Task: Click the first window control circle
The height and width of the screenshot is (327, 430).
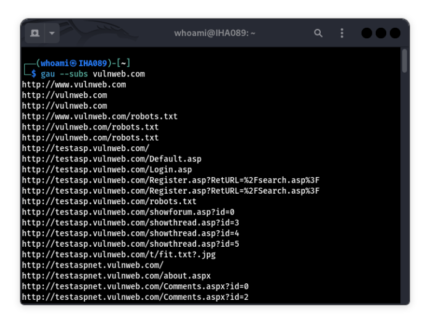Action: [x=366, y=33]
